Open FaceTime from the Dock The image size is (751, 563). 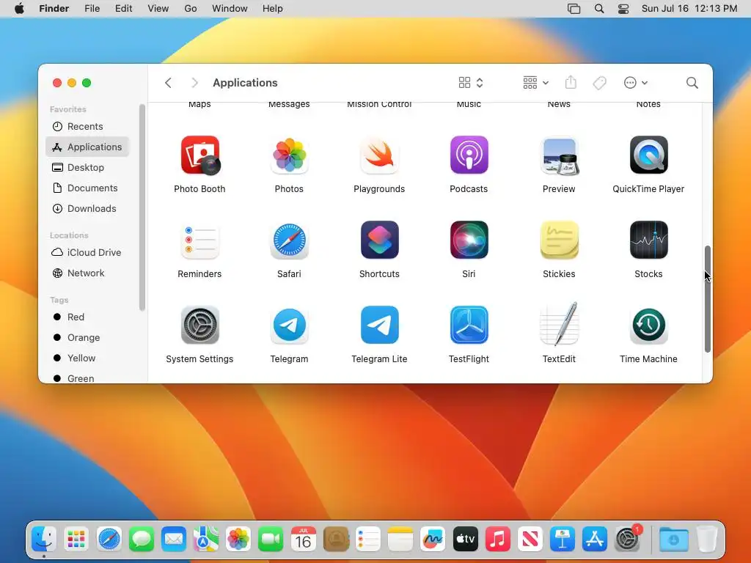[x=271, y=540]
